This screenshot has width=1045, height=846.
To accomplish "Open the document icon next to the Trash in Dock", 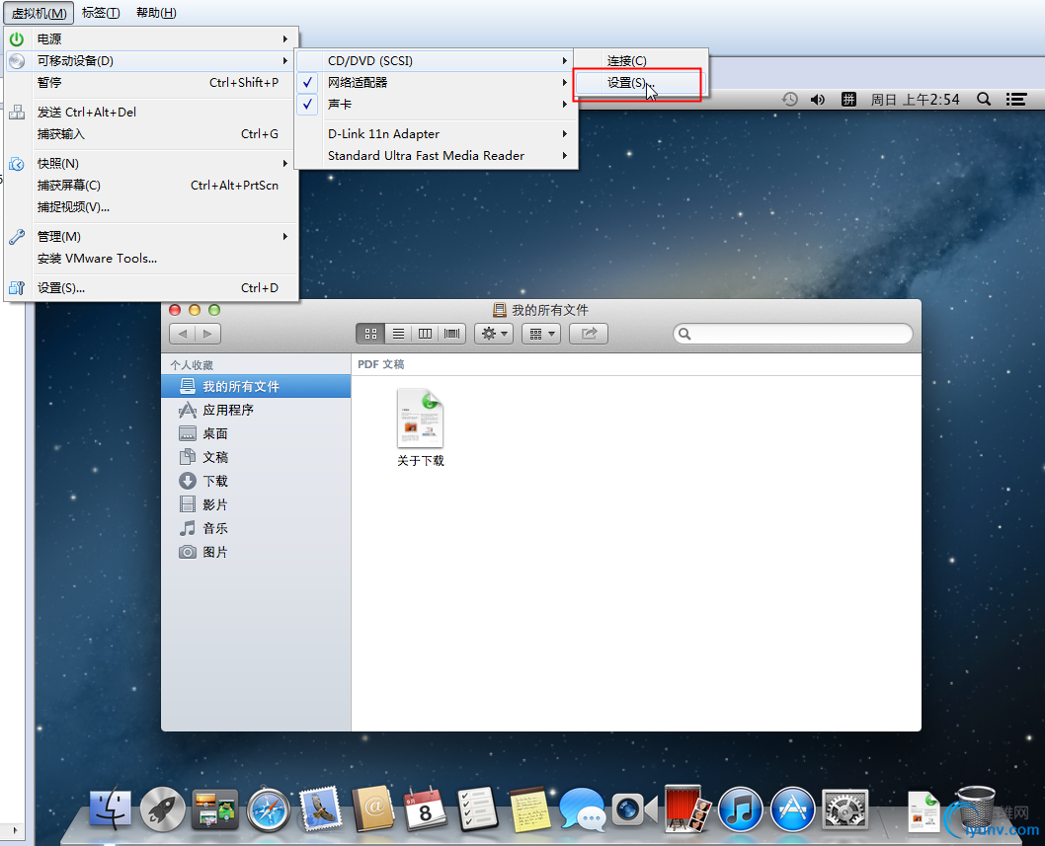I will coord(924,810).
